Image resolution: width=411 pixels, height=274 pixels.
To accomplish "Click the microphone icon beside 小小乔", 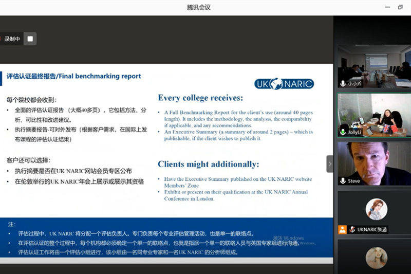I will pos(343,83).
